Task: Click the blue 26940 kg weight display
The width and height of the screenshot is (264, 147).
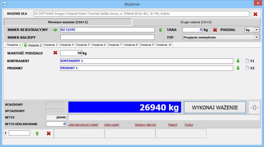Action: pos(125,107)
